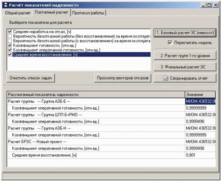Click 3. Финальный расчет ЭС button
Image resolution: width=221 pixels, height=181 pixels.
185,66
